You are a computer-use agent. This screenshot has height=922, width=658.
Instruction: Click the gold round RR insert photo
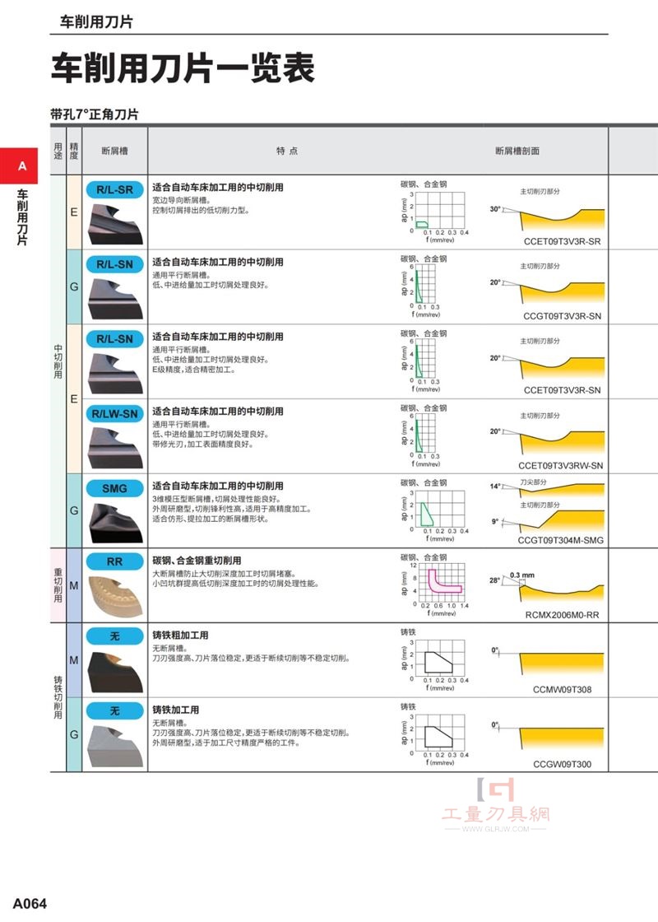116,596
